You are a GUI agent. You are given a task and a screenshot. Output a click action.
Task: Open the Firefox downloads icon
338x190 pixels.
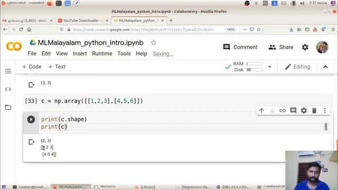291,30
